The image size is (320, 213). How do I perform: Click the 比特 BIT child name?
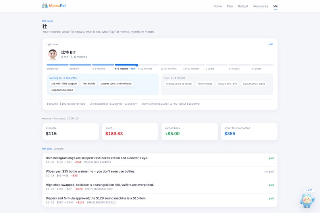(69, 52)
